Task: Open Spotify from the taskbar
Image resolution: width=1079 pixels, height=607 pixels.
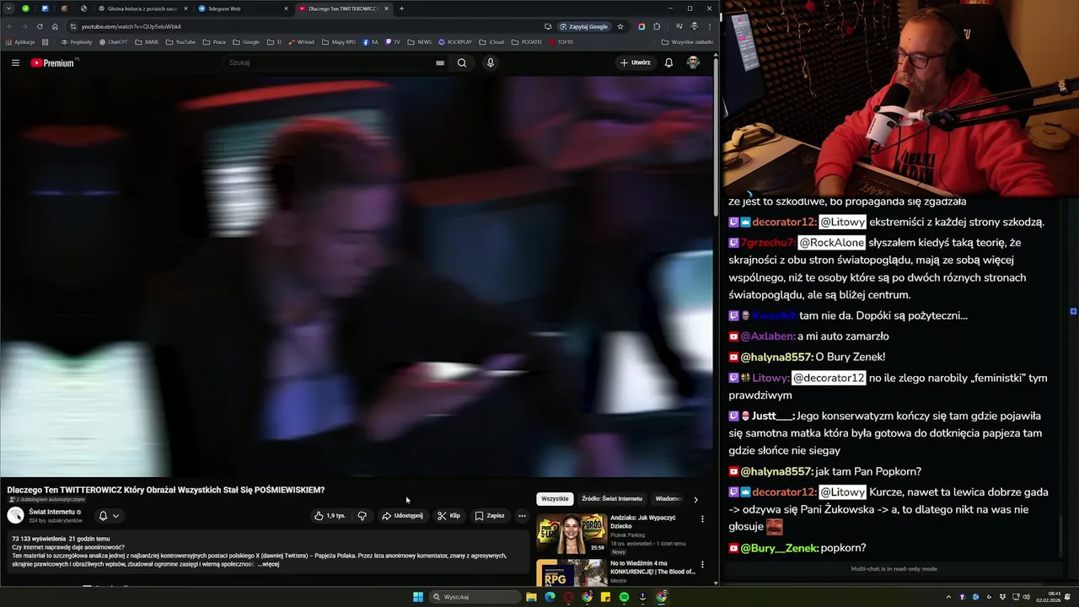Action: point(624,597)
